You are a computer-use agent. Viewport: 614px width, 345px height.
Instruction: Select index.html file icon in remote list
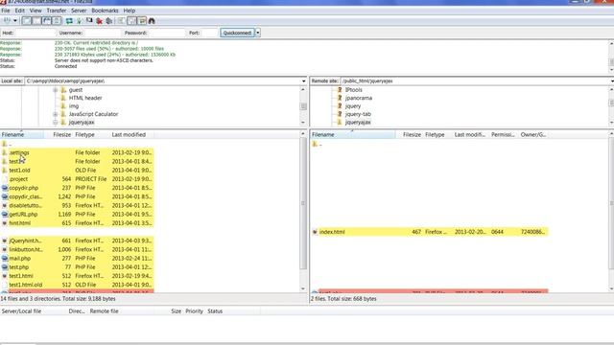[315, 232]
